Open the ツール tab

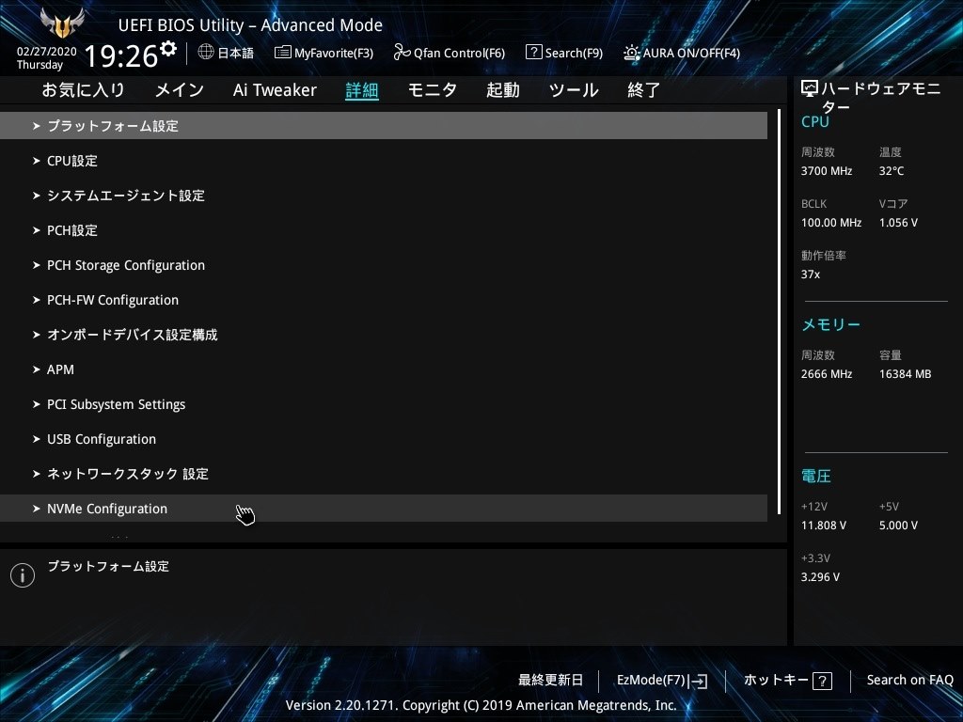click(574, 90)
